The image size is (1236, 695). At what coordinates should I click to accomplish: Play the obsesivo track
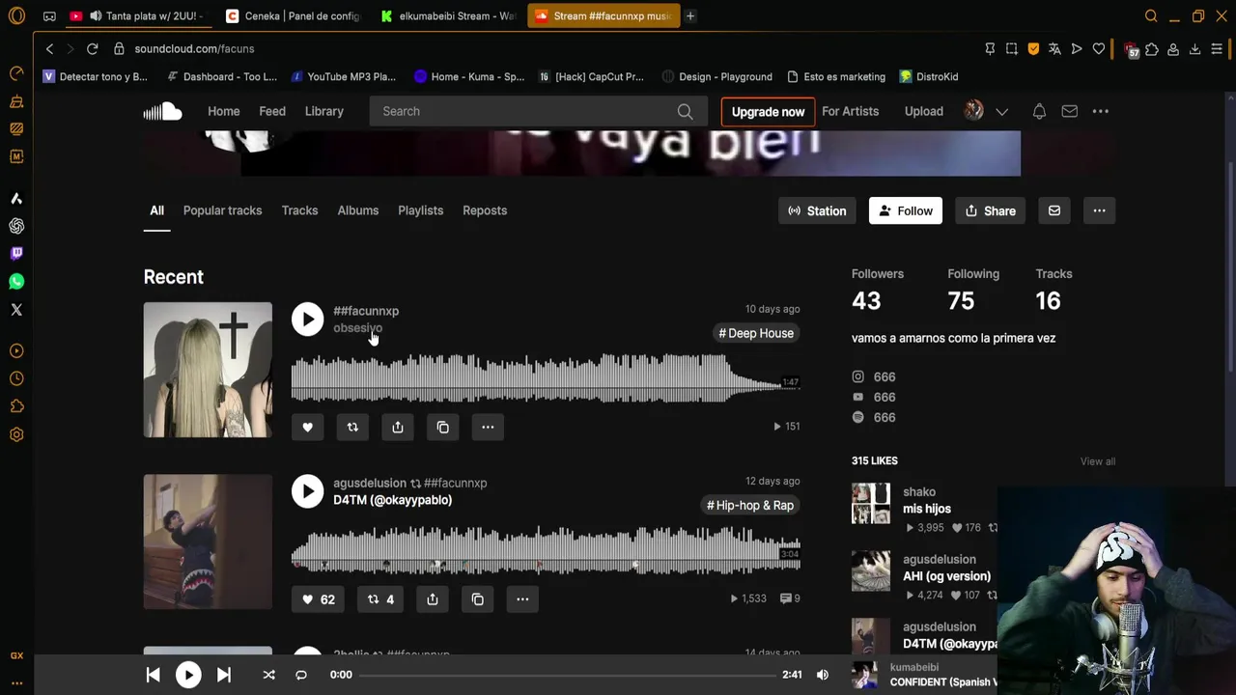pyautogui.click(x=307, y=320)
